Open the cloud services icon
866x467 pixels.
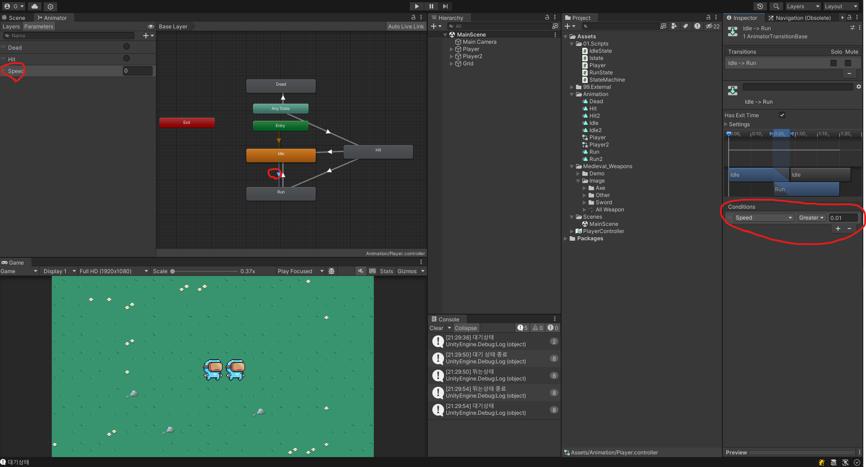tap(35, 6)
